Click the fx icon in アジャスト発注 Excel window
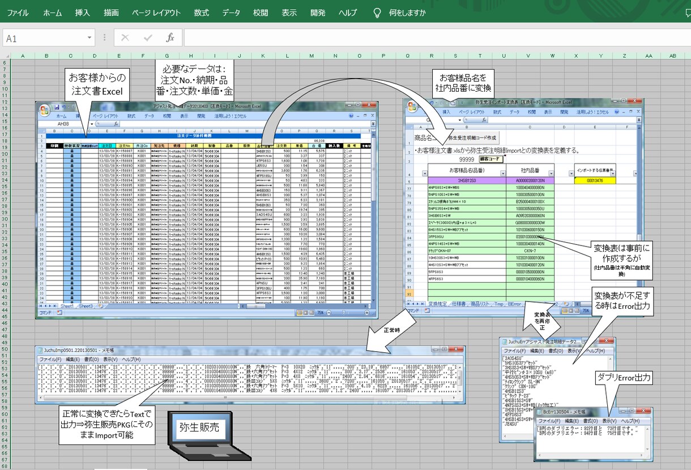This screenshot has width=691, height=470. (x=116, y=123)
